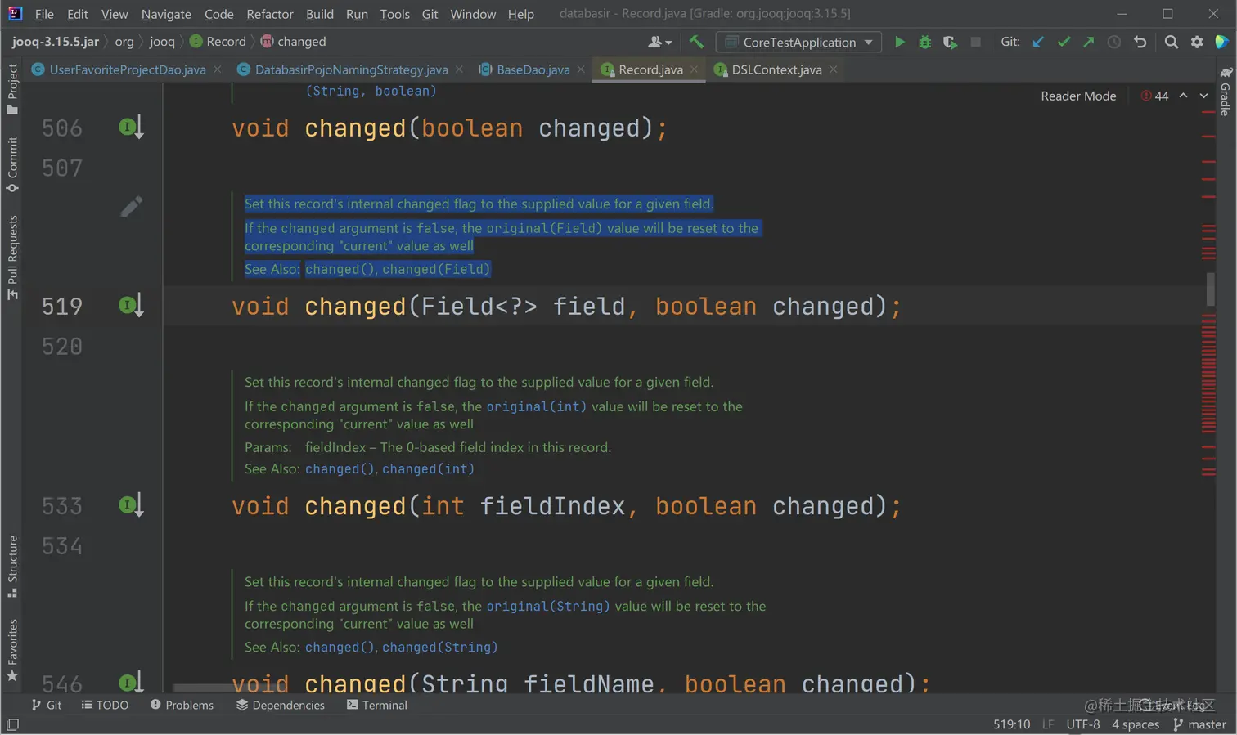Close the Record.java tab
The height and width of the screenshot is (735, 1237).
click(694, 69)
